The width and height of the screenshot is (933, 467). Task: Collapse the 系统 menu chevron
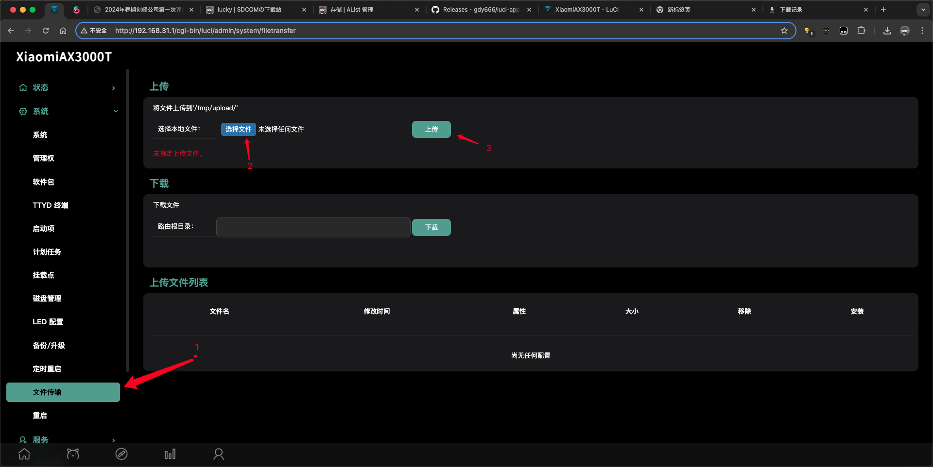[x=116, y=111]
